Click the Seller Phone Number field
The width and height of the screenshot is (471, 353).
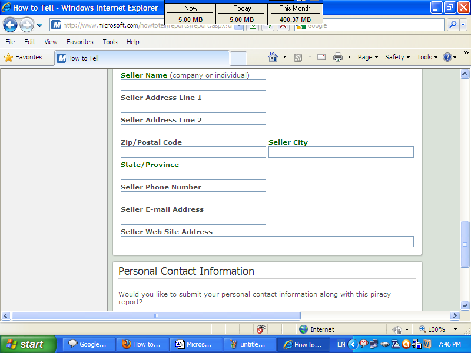click(193, 197)
